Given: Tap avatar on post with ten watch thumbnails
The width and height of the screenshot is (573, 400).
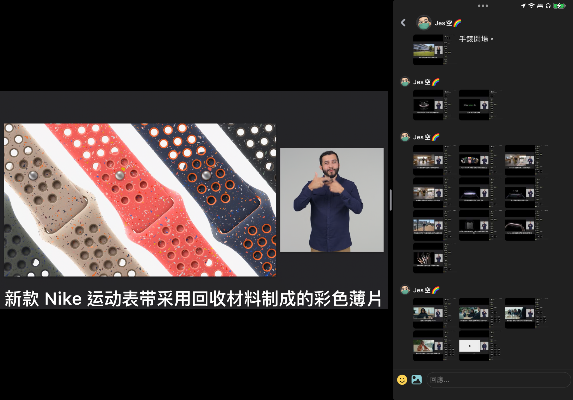Looking at the screenshot, I should [405, 137].
